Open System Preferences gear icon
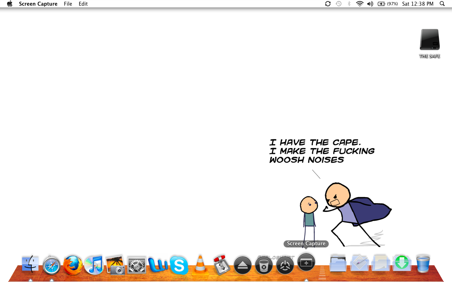 click(x=136, y=265)
